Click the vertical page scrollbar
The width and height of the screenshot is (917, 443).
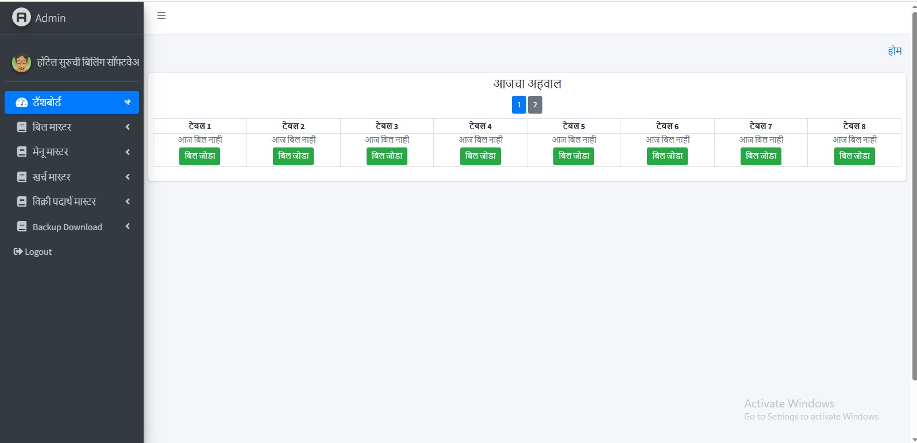coord(914,195)
